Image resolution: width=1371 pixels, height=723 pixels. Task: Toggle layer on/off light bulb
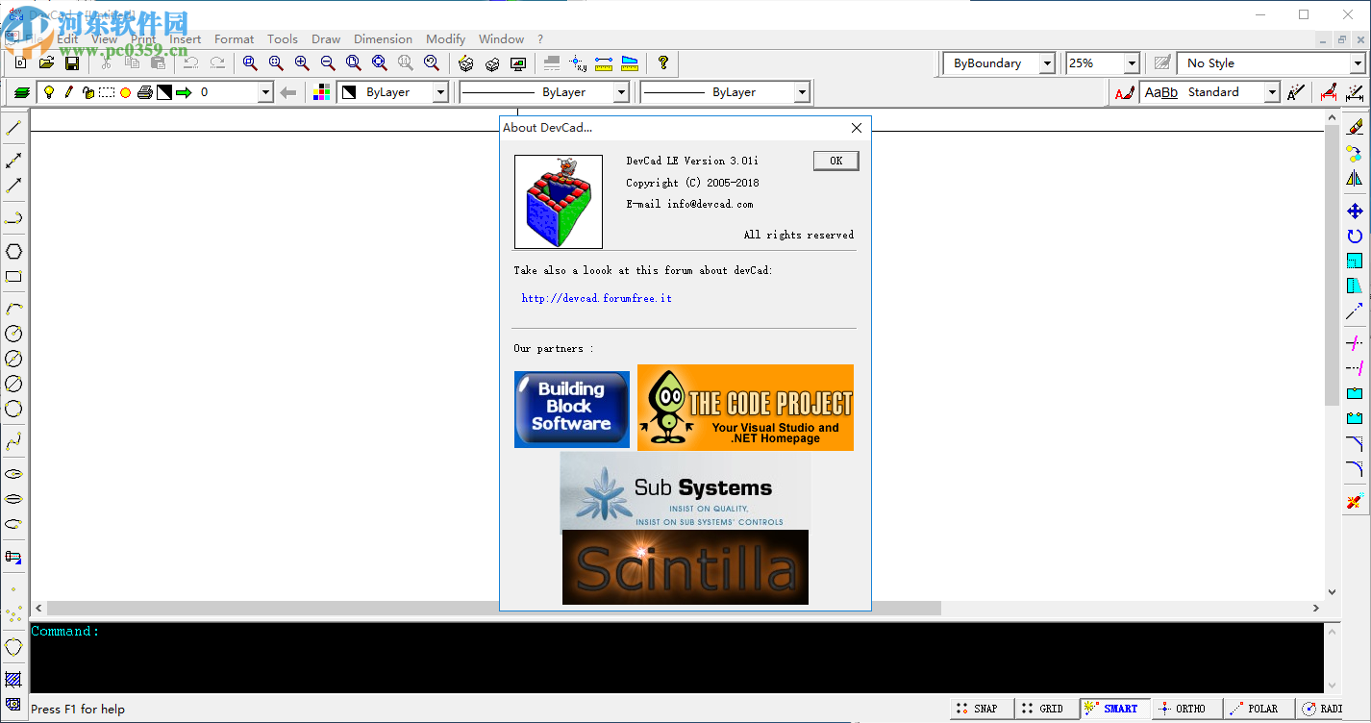[48, 92]
